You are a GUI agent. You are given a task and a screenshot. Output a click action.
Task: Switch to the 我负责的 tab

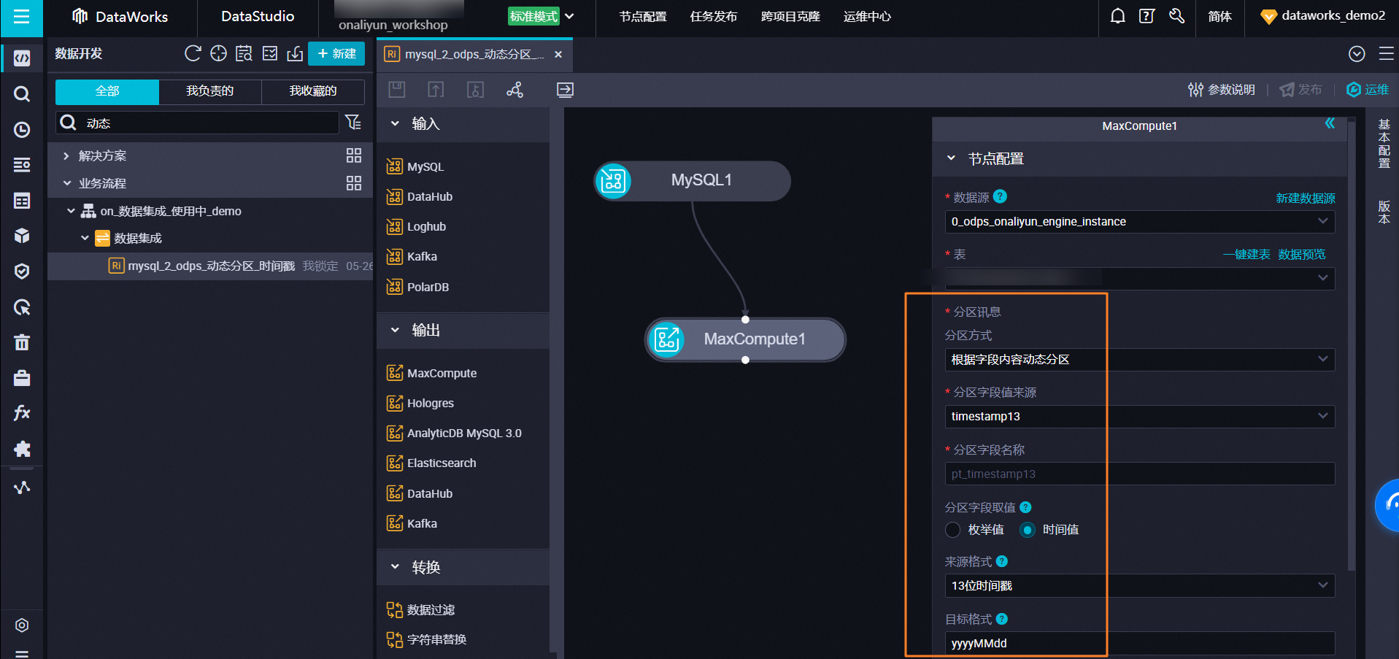[x=210, y=91]
